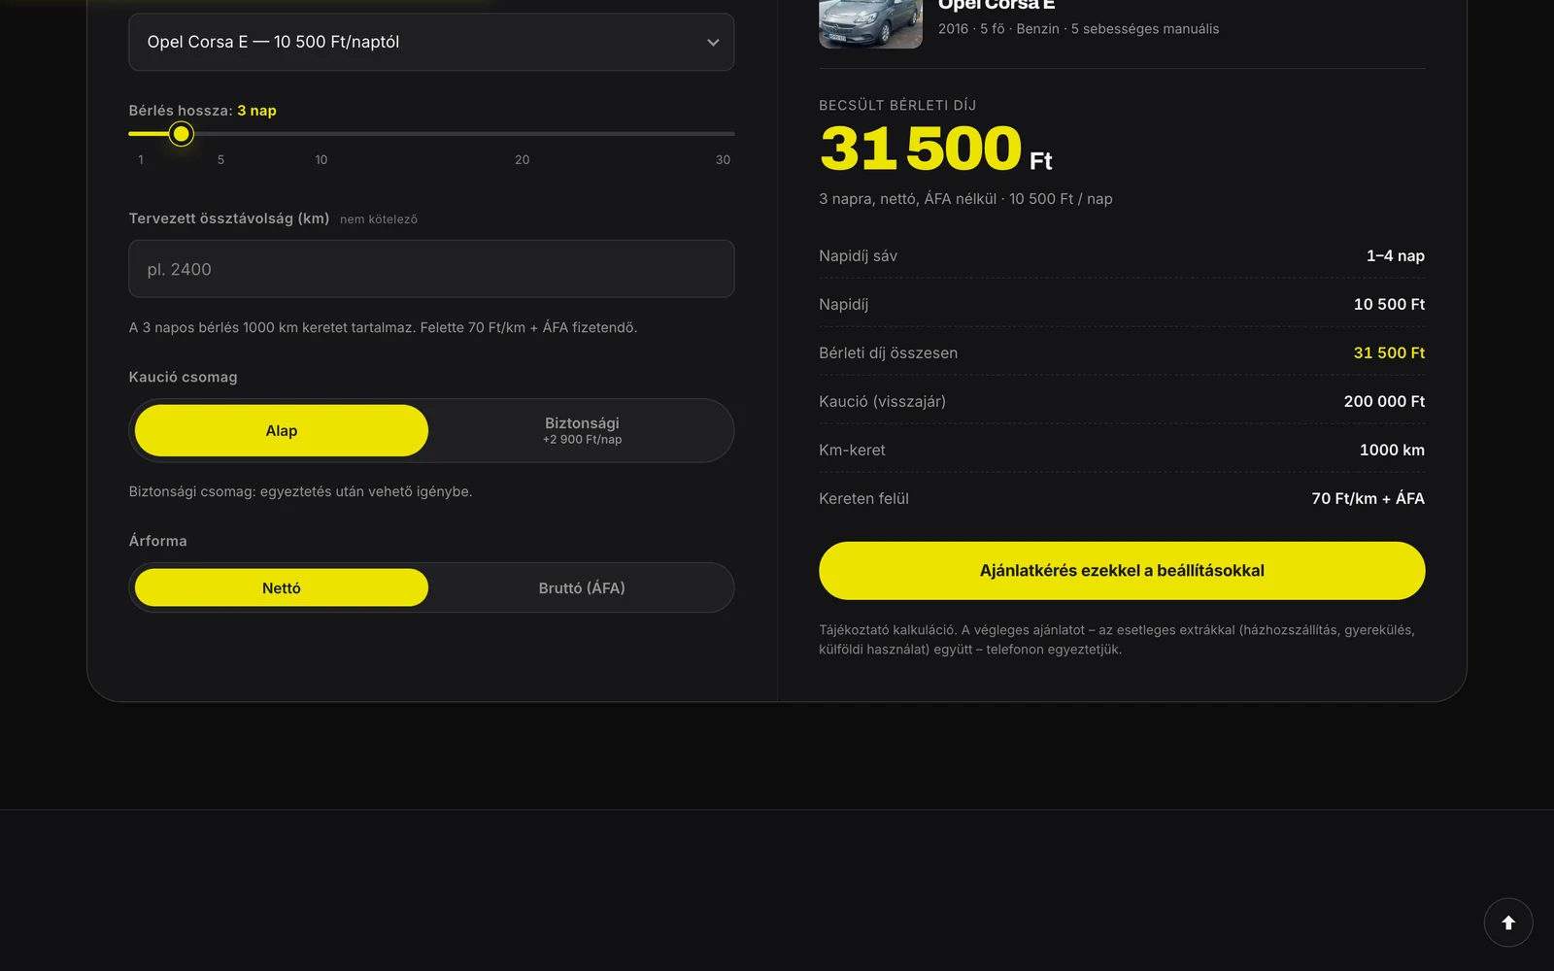Click the Tájékoztató kalkuláció disclaimer text

[1117, 640]
